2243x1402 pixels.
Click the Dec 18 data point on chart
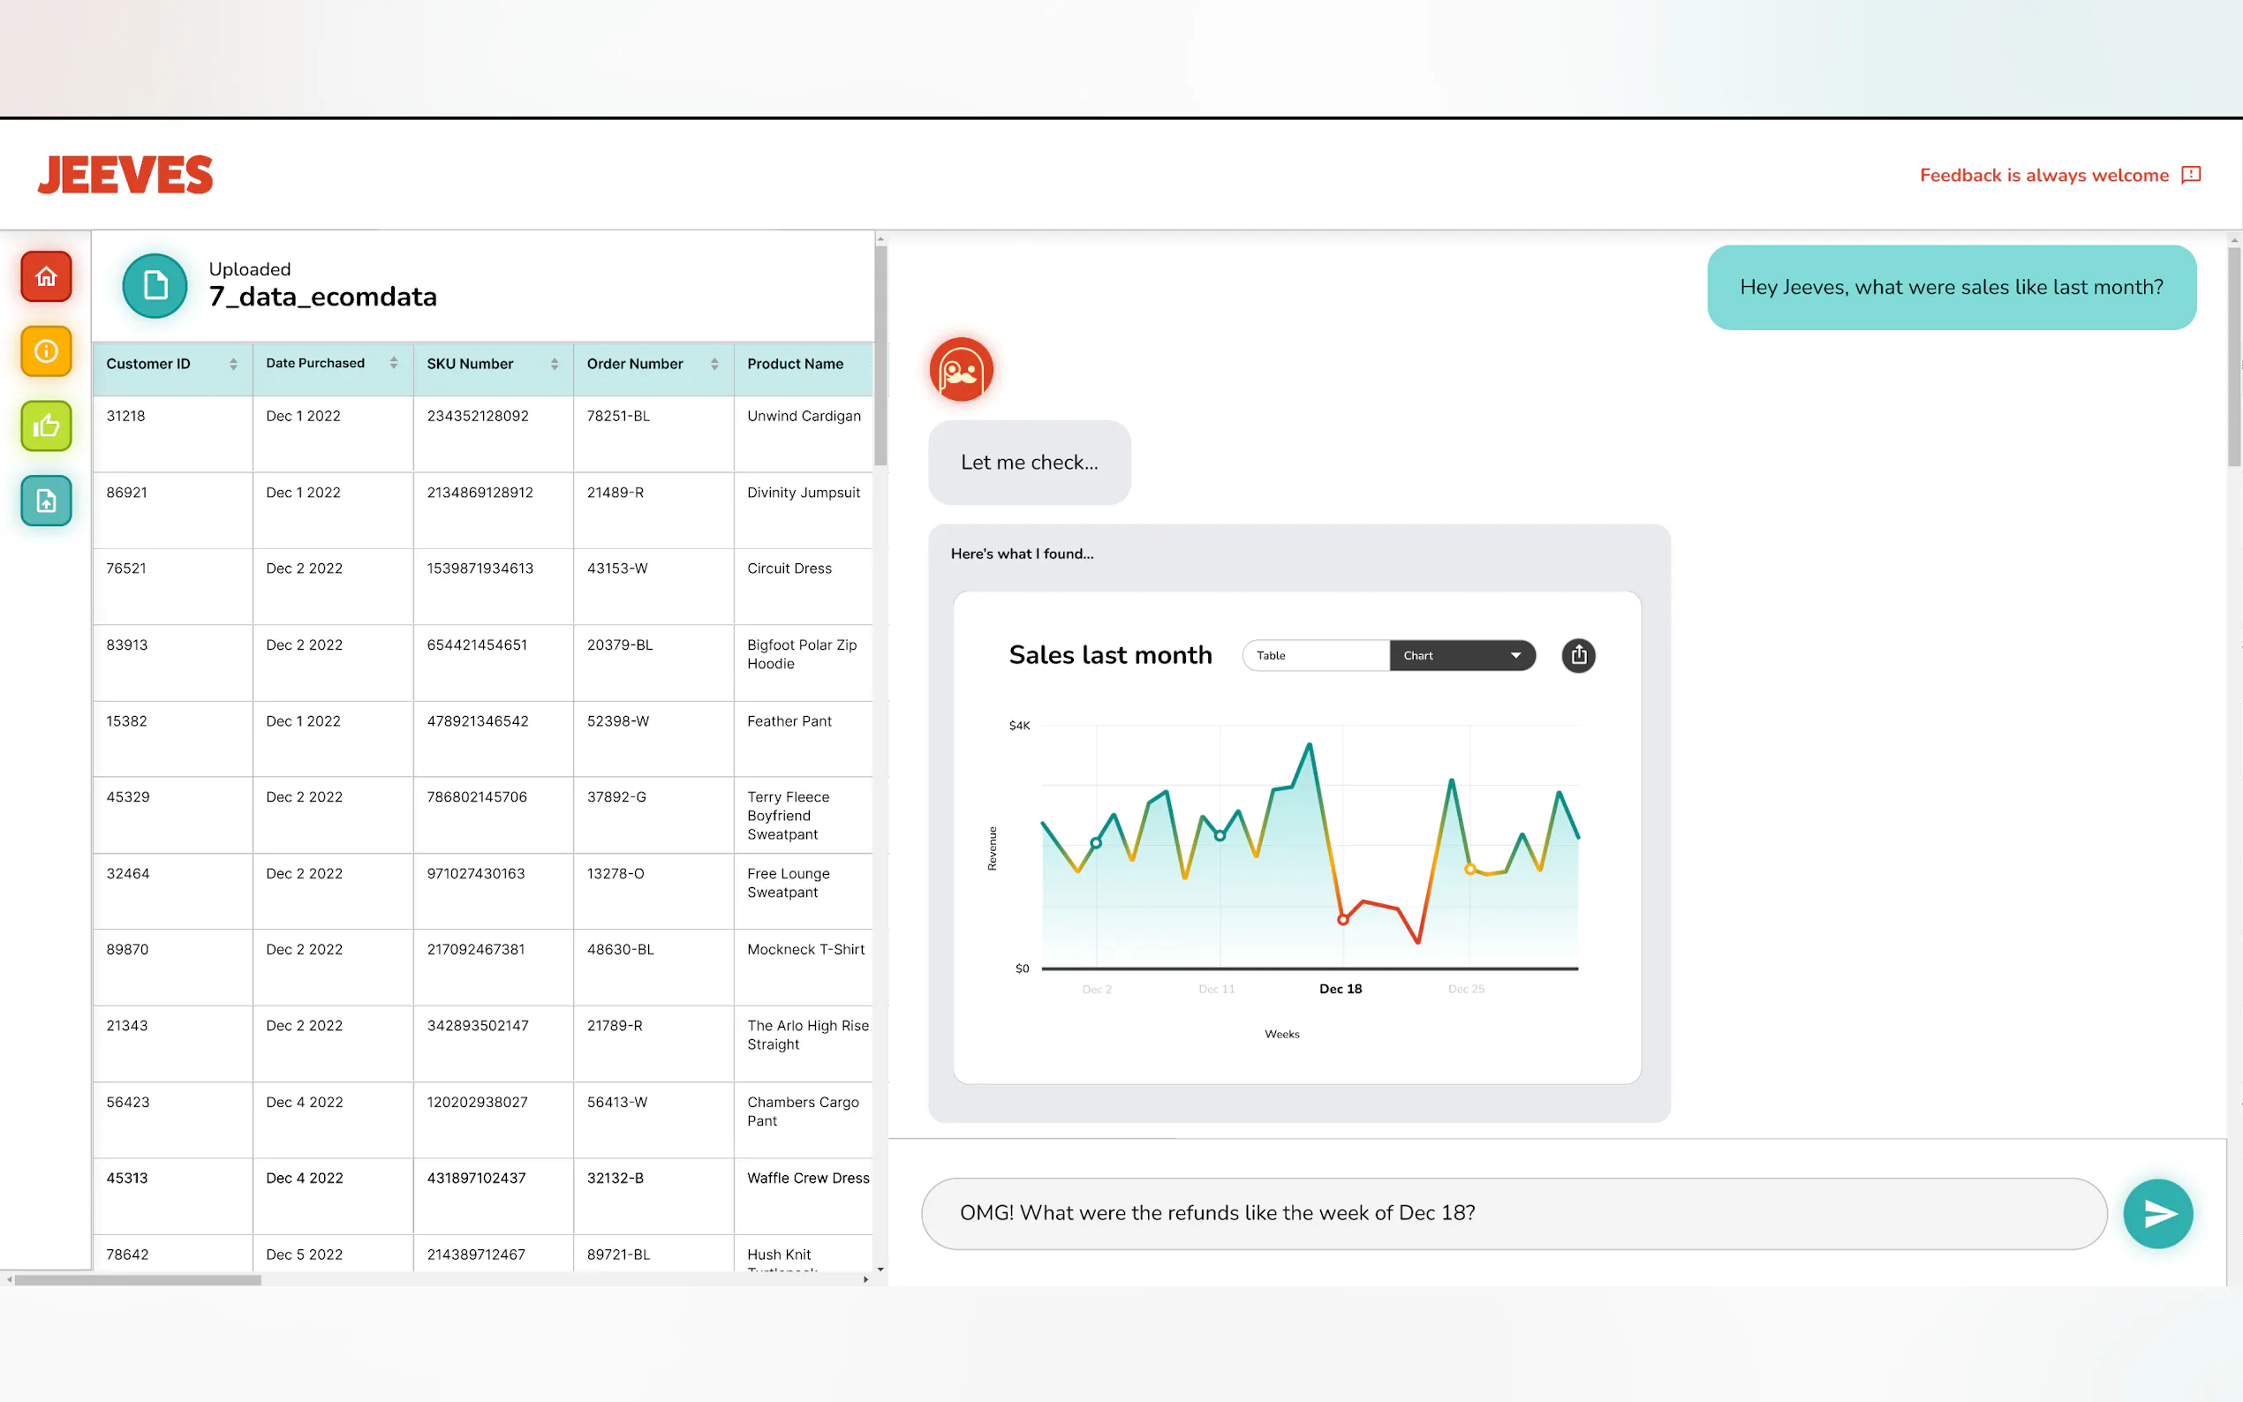click(x=1342, y=920)
